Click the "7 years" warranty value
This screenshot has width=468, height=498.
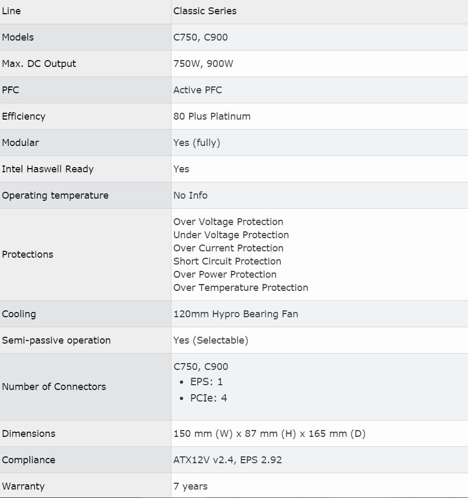point(190,486)
